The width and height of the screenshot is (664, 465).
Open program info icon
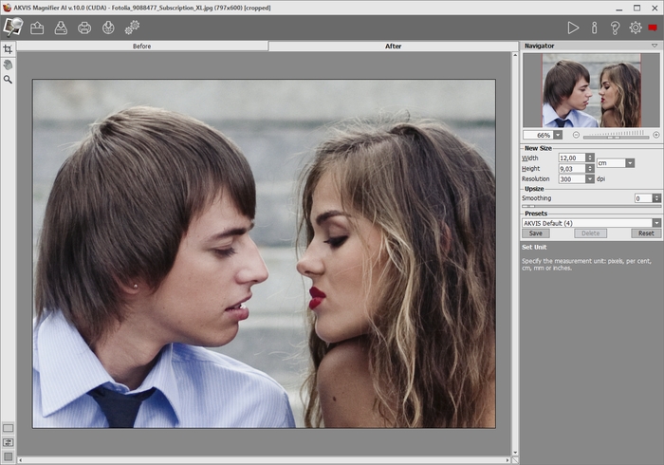tap(594, 28)
